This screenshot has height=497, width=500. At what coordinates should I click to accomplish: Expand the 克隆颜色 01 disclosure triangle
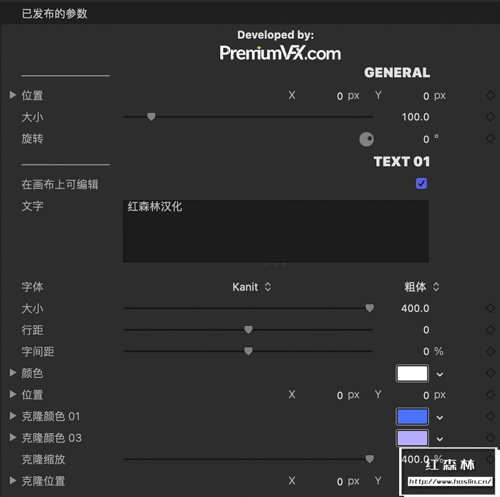click(x=13, y=416)
